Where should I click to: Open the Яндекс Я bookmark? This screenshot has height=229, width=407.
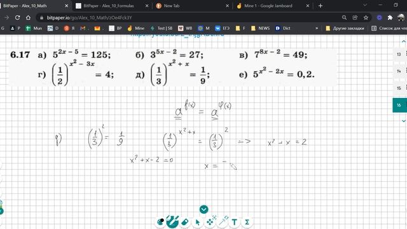[69, 28]
